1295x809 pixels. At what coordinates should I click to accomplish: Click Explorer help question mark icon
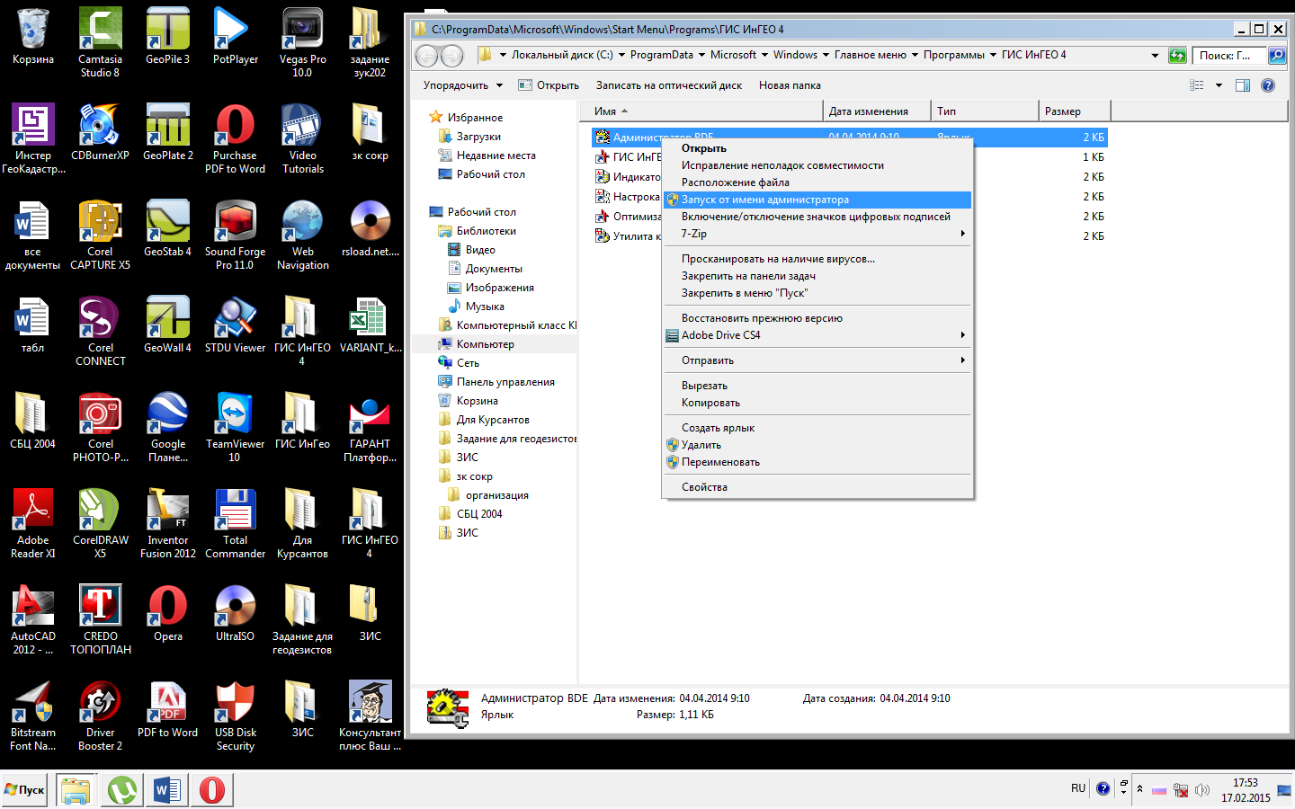click(1268, 85)
